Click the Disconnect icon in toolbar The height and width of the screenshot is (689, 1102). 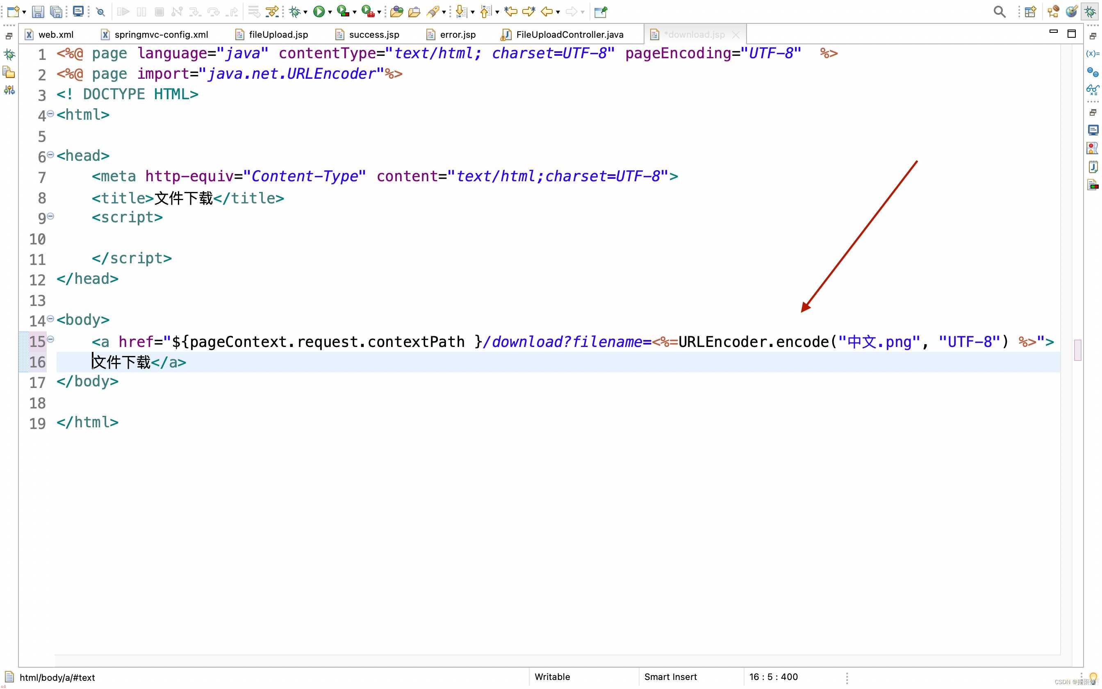tap(177, 11)
